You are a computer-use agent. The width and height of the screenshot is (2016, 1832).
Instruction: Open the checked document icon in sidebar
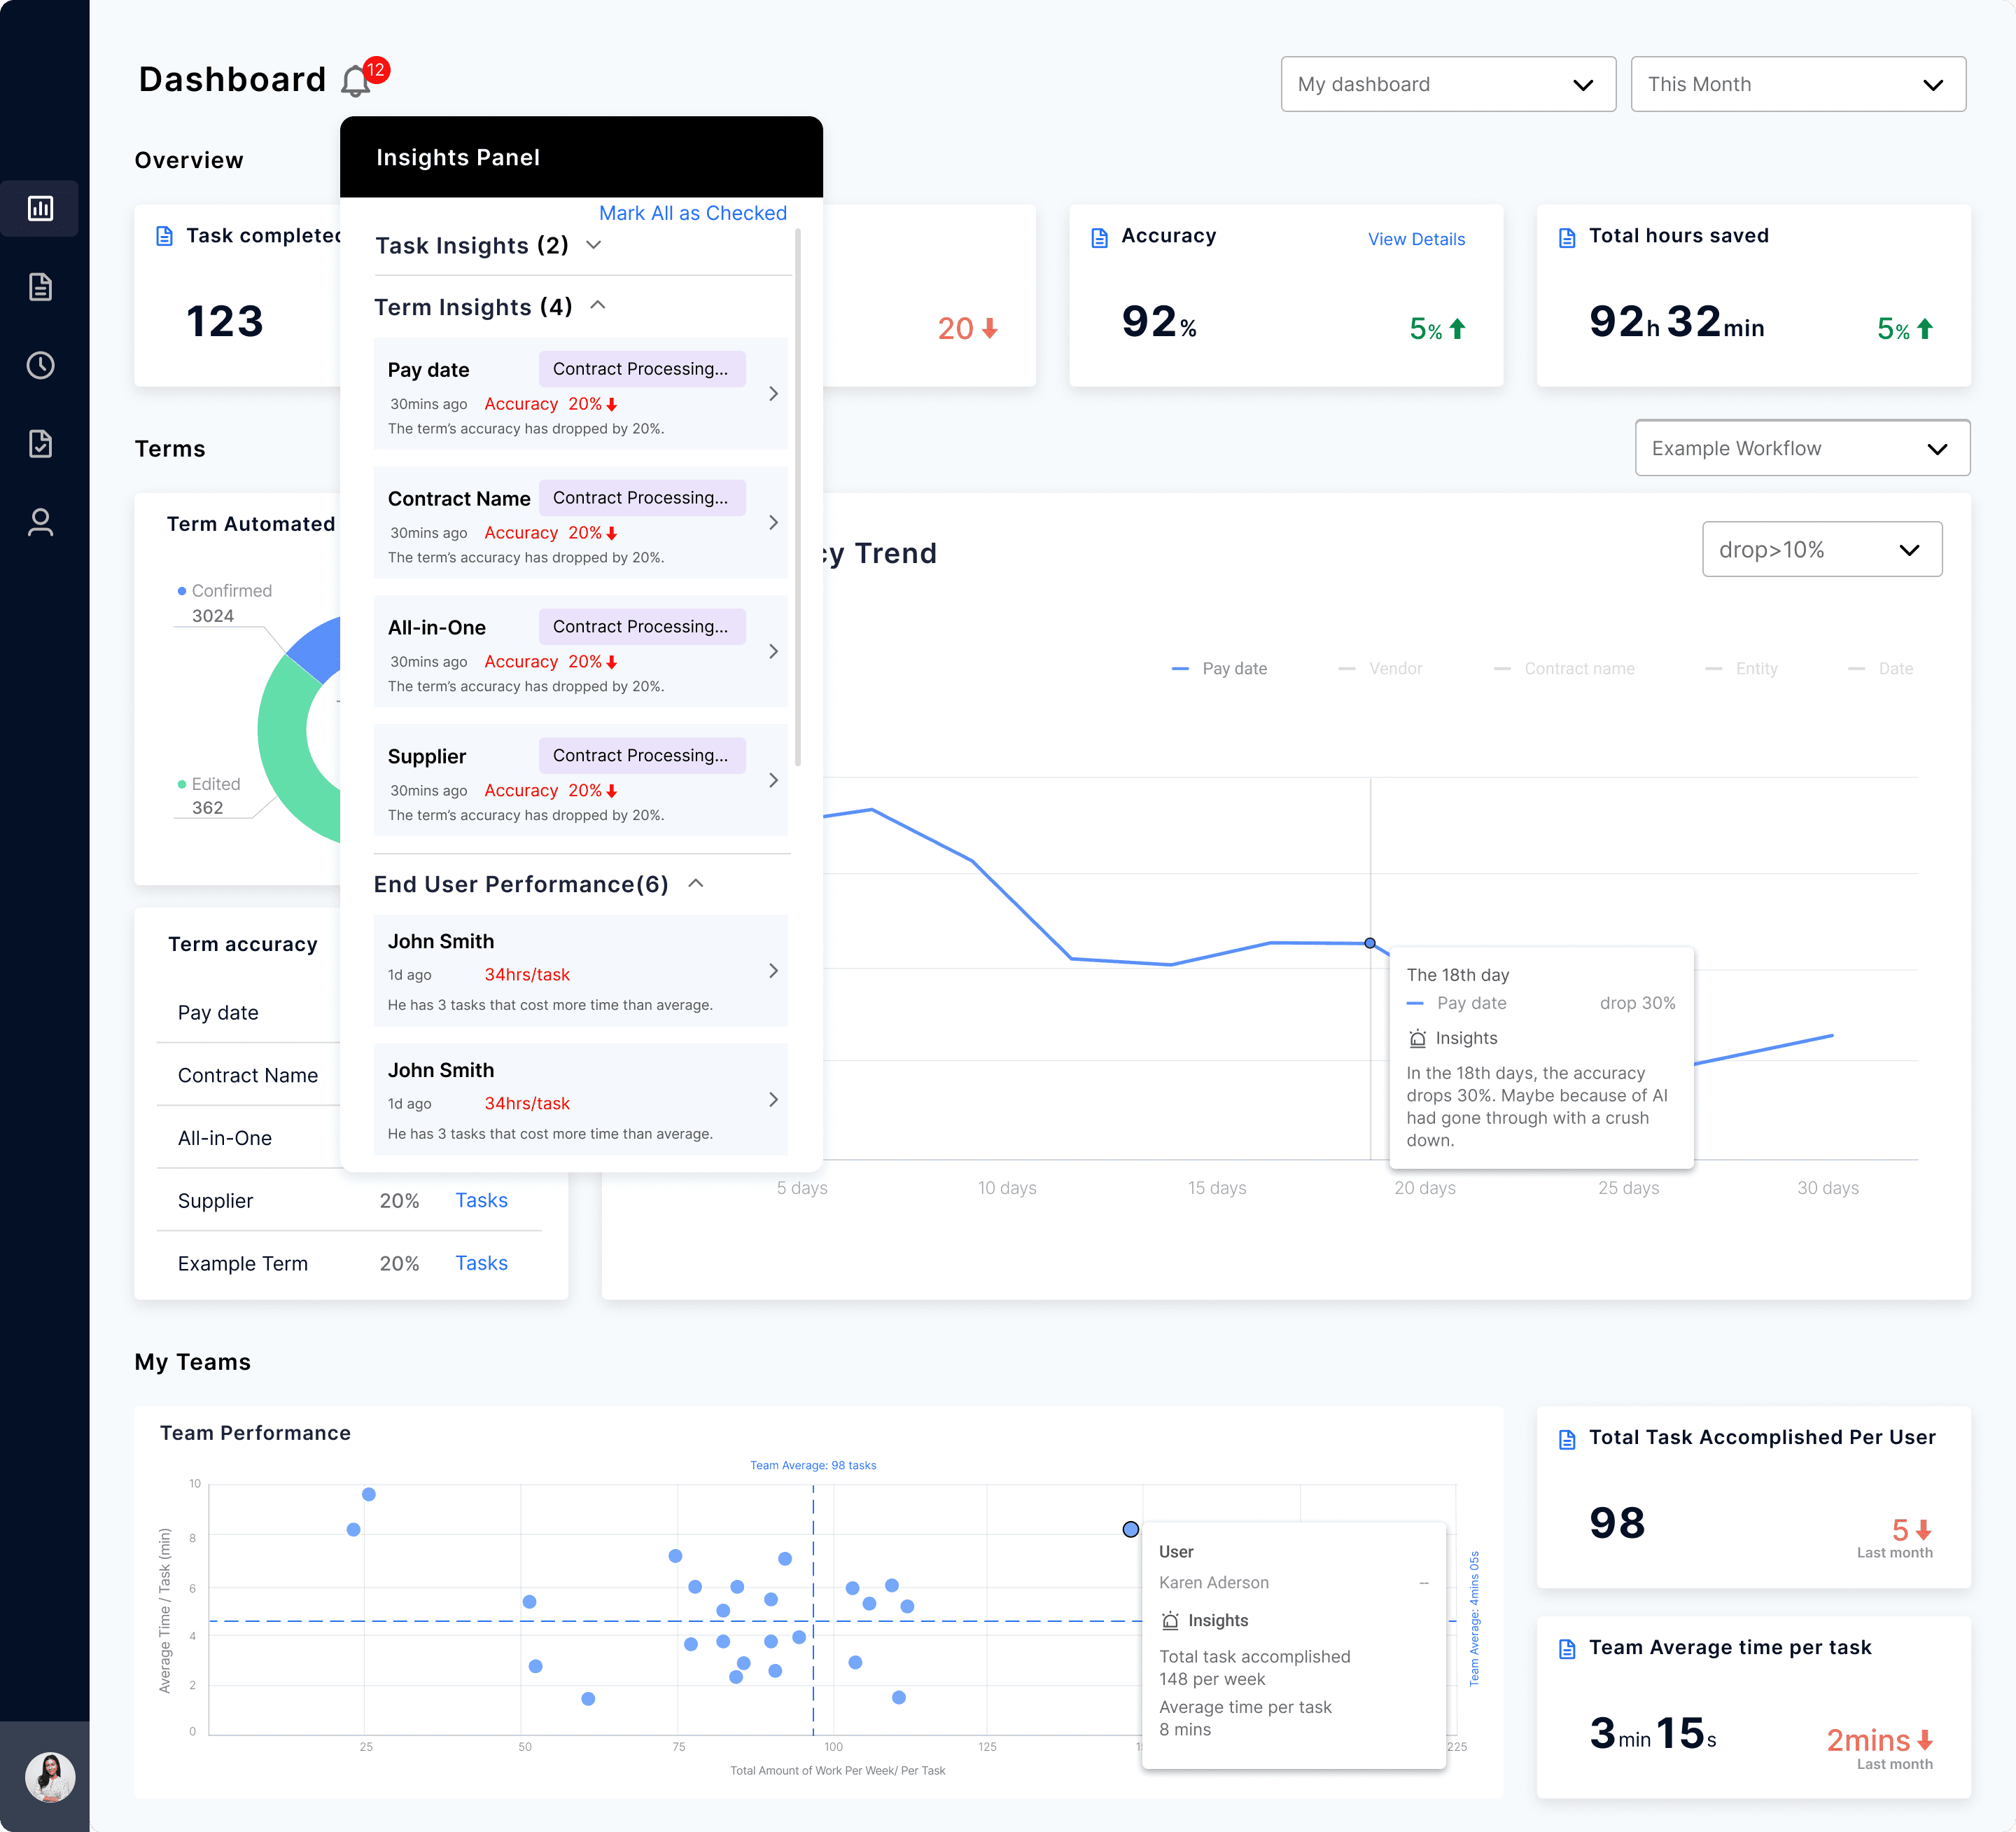(x=40, y=443)
